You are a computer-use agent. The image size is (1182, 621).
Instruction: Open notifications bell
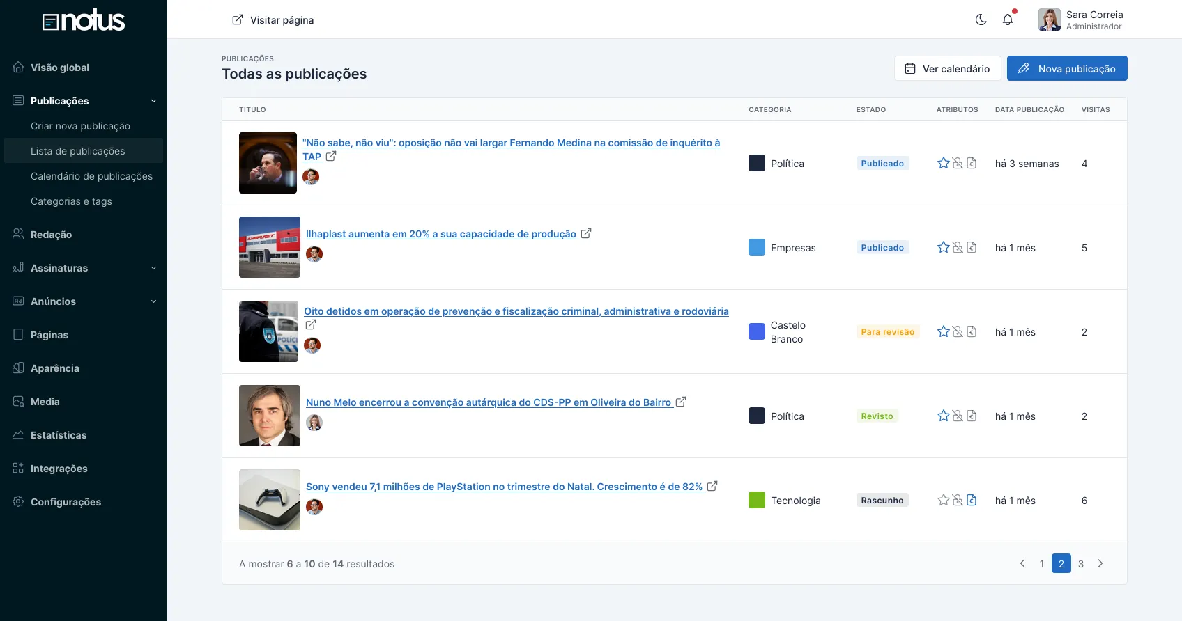pyautogui.click(x=1008, y=19)
